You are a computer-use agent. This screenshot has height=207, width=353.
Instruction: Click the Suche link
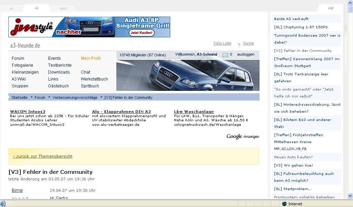click(248, 44)
